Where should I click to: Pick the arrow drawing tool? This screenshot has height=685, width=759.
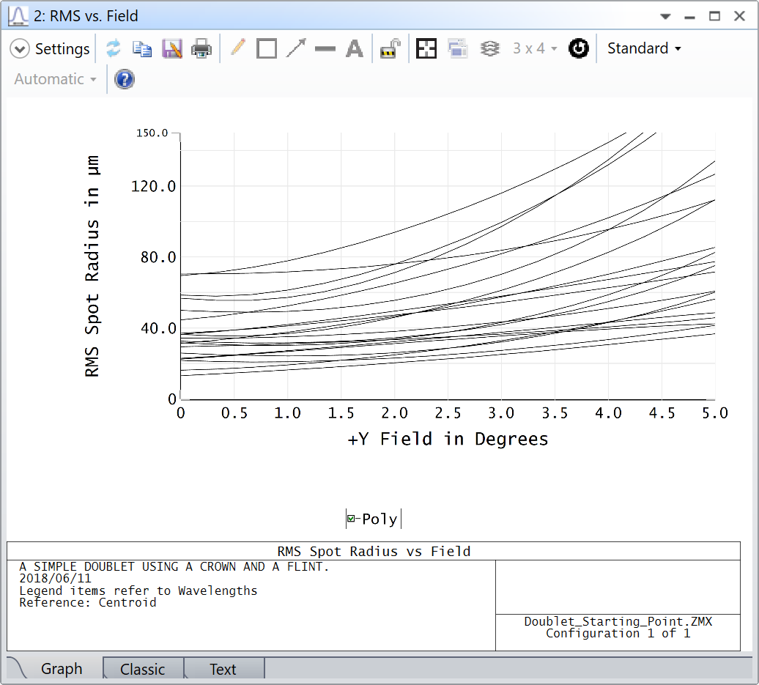(296, 48)
